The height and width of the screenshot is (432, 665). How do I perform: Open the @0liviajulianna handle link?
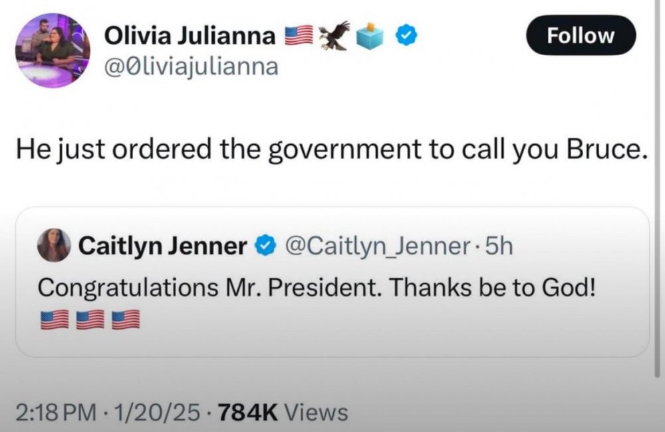(192, 66)
